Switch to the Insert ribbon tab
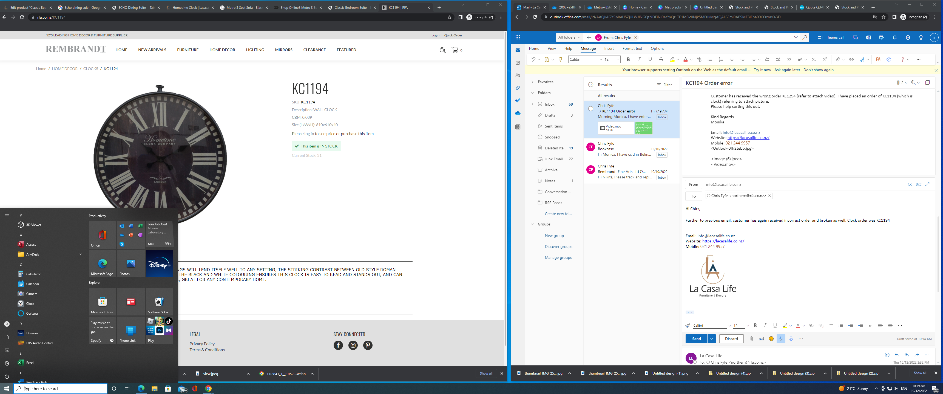 point(609,49)
